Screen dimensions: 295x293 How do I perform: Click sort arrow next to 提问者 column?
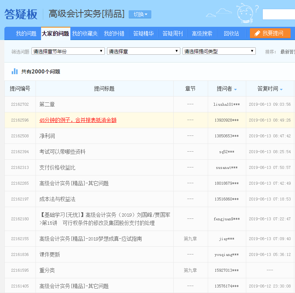click(235, 89)
